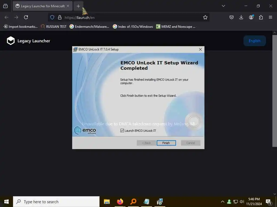This screenshot has width=277, height=207.
Task: Open Firefox hamburger application menu
Action: 271,17
